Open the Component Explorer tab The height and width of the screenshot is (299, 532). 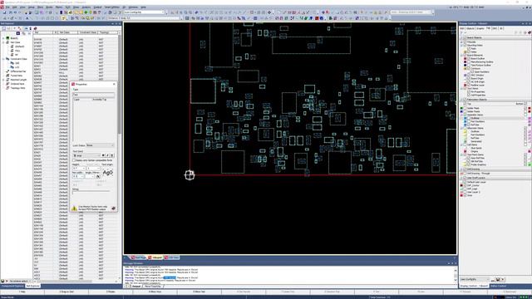(12, 286)
